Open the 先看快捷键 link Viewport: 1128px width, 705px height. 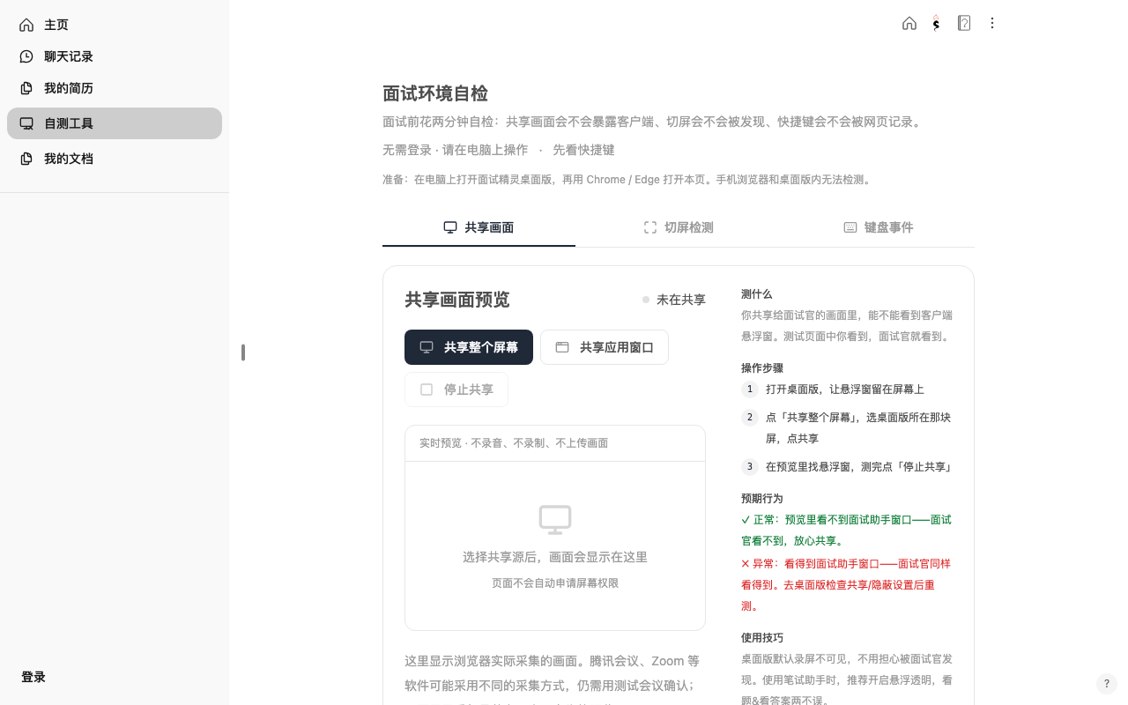[x=583, y=150]
